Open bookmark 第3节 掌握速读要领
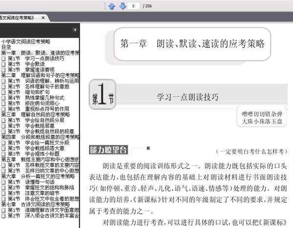Screen dimensions: 293x228 point(31,70)
